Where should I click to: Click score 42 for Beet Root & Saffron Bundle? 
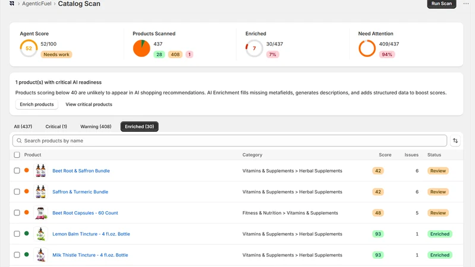tap(378, 171)
